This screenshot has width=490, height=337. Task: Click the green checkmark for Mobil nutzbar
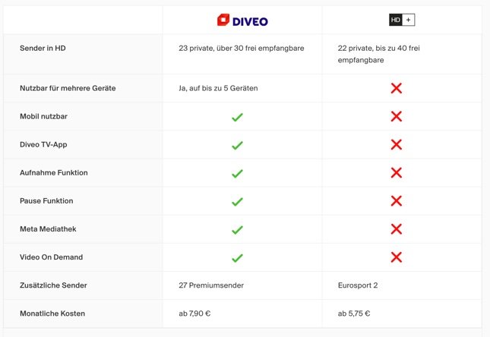pos(237,117)
